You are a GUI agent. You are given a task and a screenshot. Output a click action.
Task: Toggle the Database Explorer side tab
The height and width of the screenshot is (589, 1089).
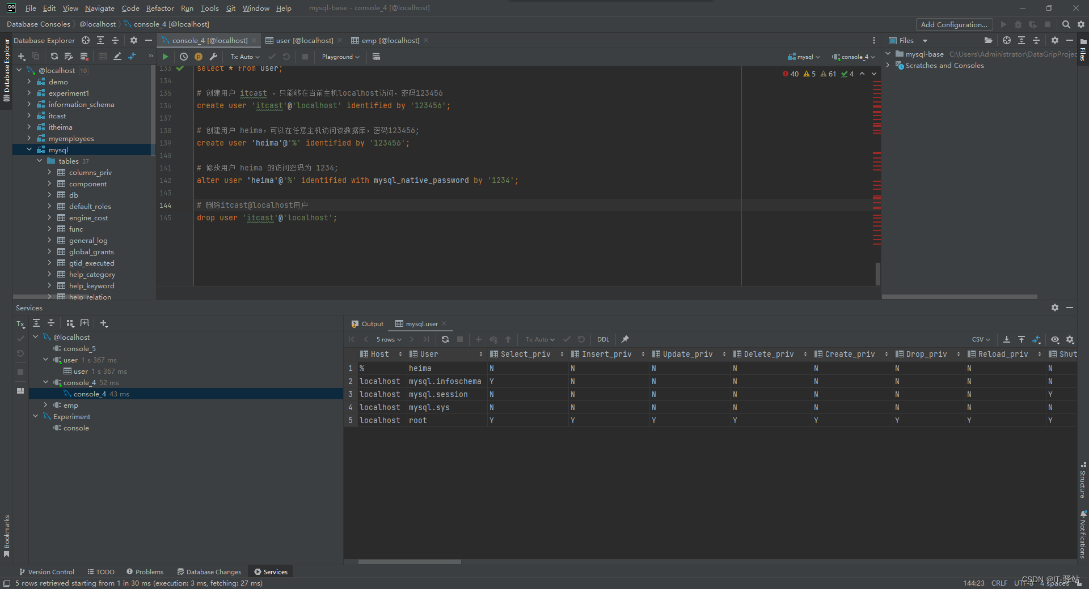pos(6,70)
